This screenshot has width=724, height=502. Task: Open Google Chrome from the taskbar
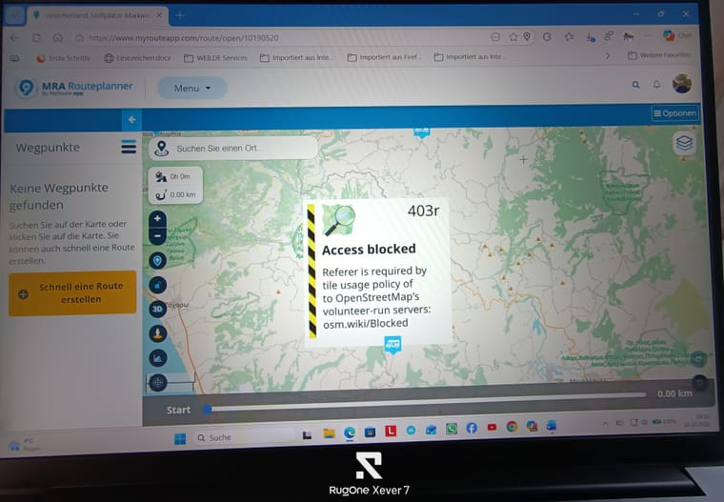pos(512,426)
